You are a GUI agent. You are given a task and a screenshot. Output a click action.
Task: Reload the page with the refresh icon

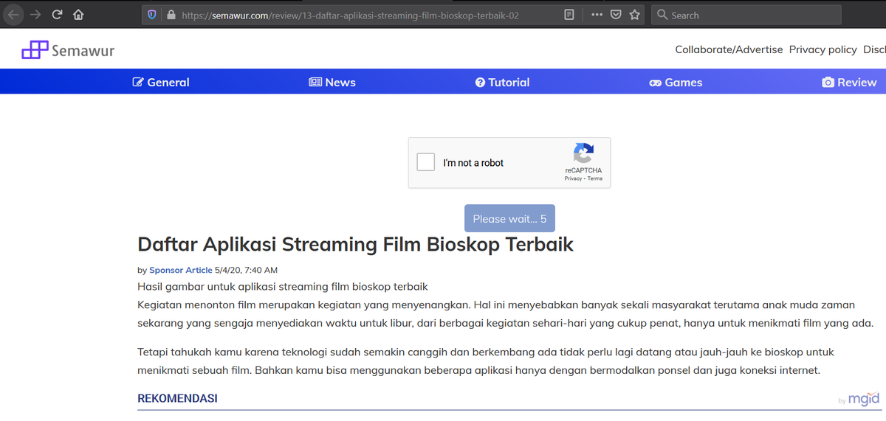[x=57, y=15]
